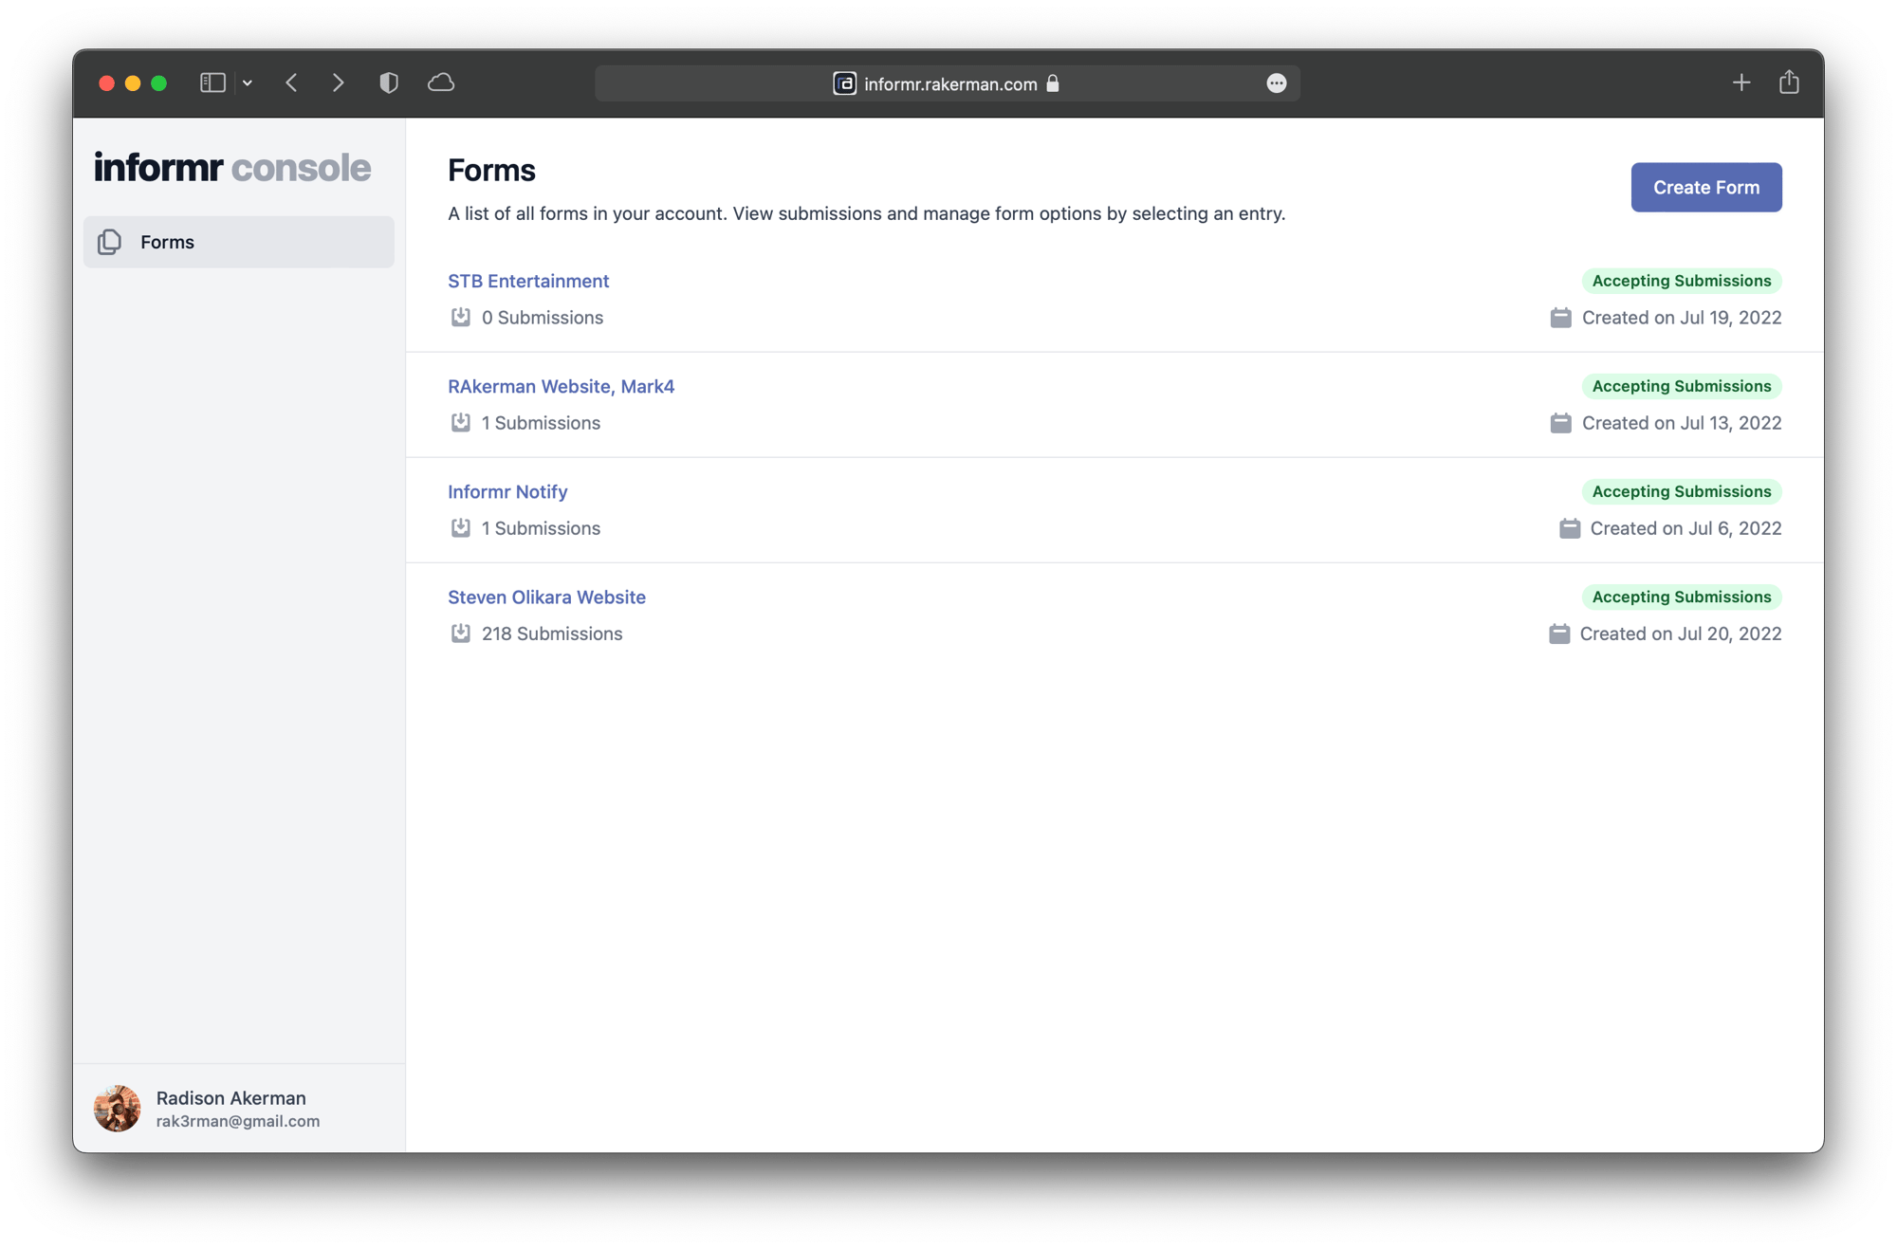Select Forms in the sidebar navigation
Image resolution: width=1897 pixels, height=1249 pixels.
239,242
